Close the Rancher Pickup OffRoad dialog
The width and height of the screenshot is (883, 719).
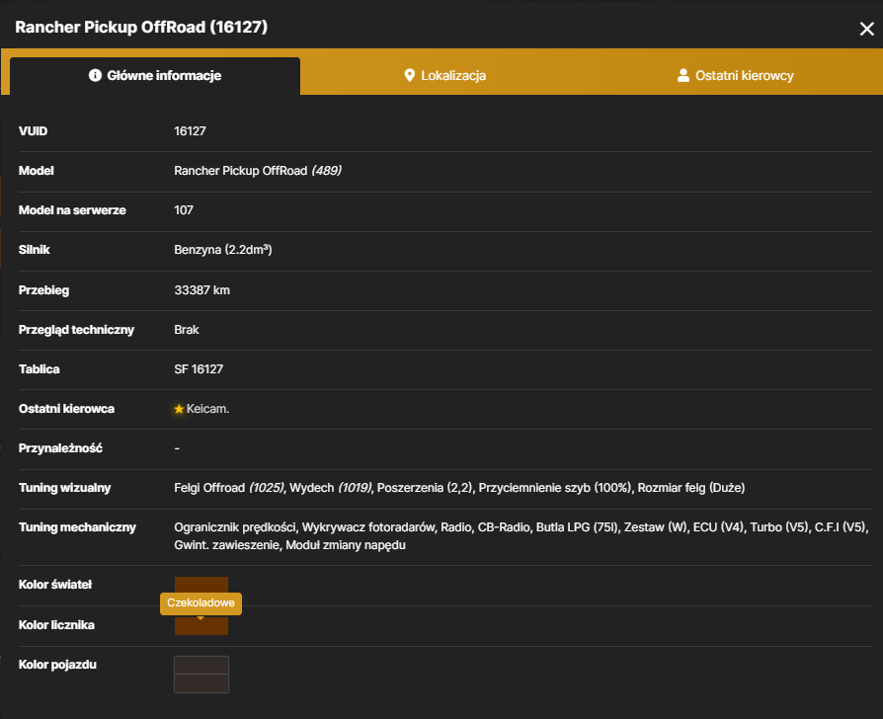pyautogui.click(x=866, y=29)
